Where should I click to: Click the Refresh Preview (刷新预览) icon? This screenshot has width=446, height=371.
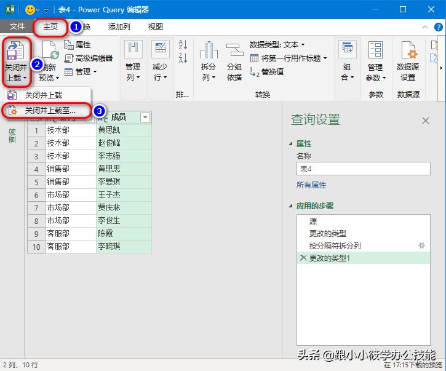click(50, 50)
